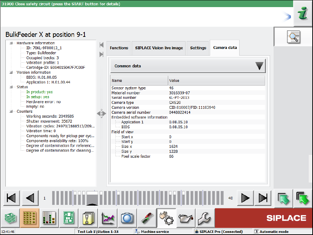This screenshot has height=235, width=313.
Task: Open the magnifier search panel button
Action: (293, 37)
